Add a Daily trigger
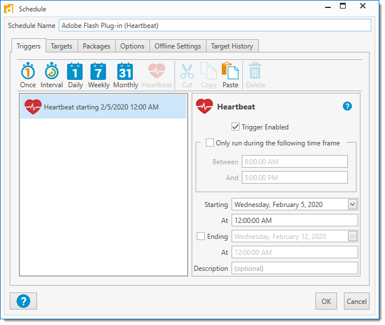The image size is (385, 325). (x=75, y=75)
